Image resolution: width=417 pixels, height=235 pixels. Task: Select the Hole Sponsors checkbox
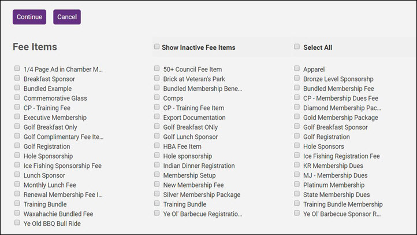point(297,146)
